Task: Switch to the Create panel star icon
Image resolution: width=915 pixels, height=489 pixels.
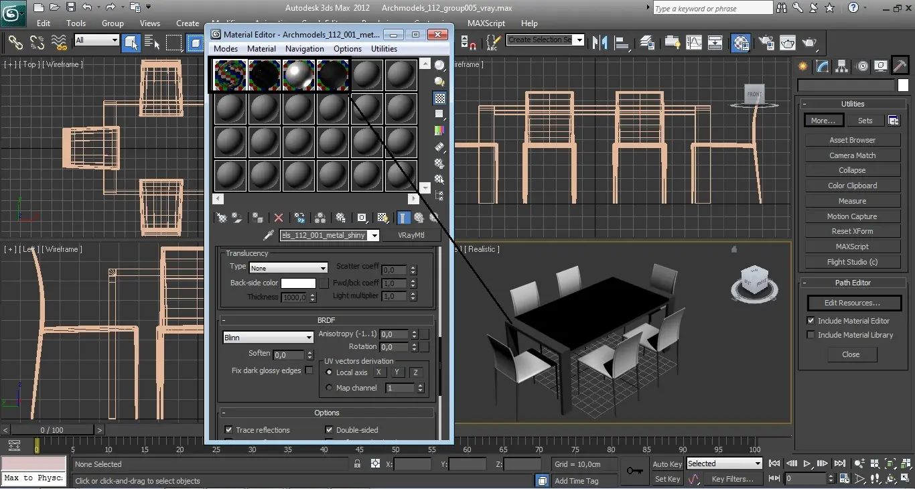Action: [803, 66]
